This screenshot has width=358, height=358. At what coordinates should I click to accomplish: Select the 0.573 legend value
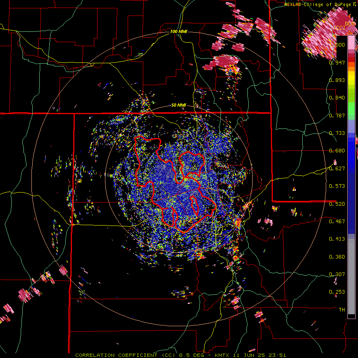(x=337, y=186)
